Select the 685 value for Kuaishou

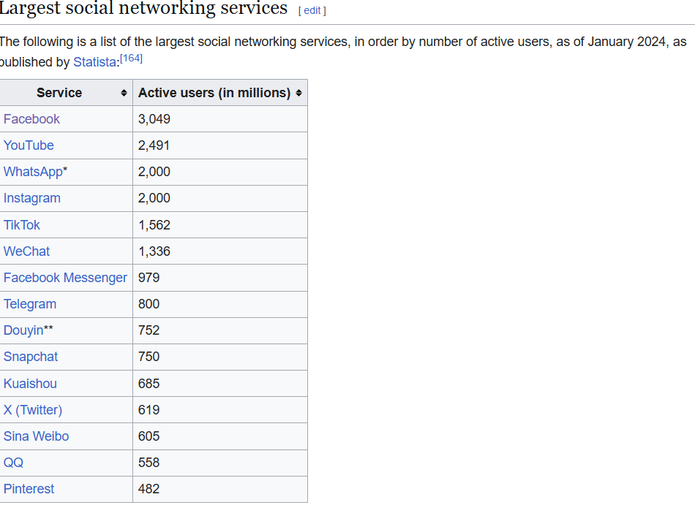pyautogui.click(x=149, y=384)
